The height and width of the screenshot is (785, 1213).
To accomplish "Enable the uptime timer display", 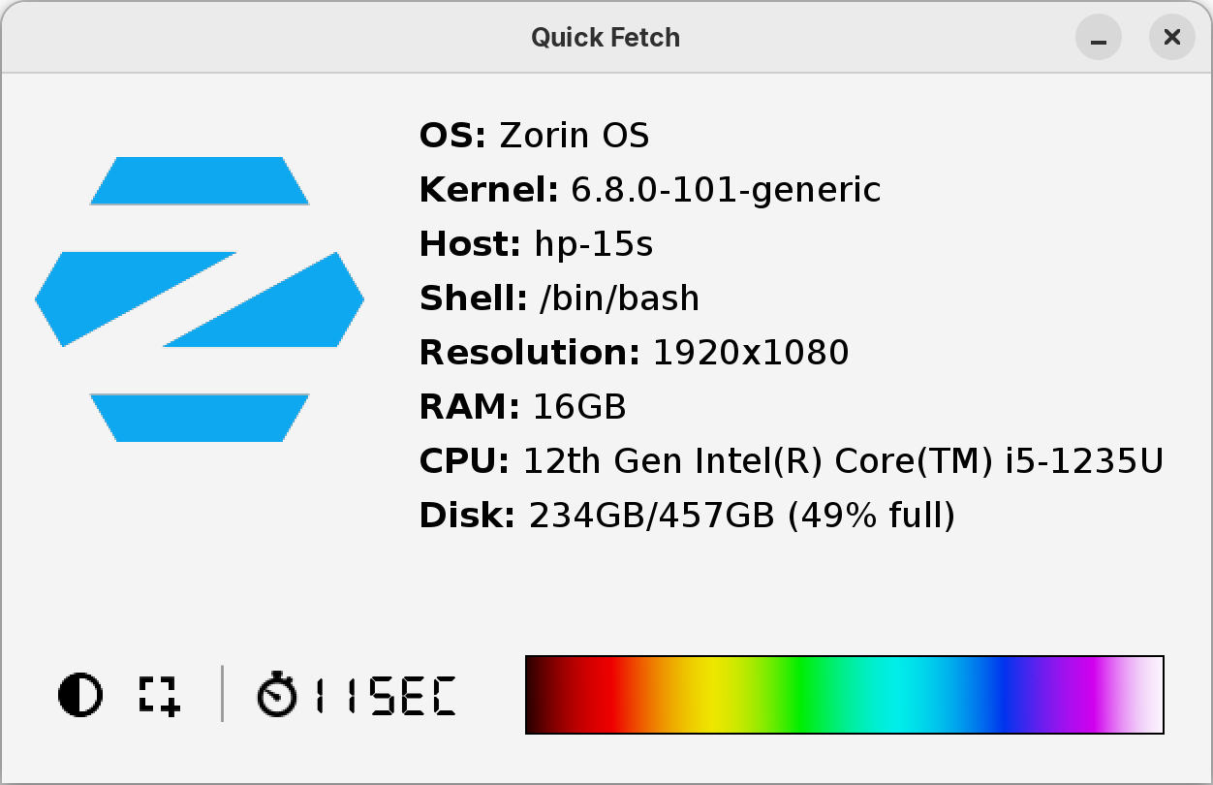I will [278, 694].
